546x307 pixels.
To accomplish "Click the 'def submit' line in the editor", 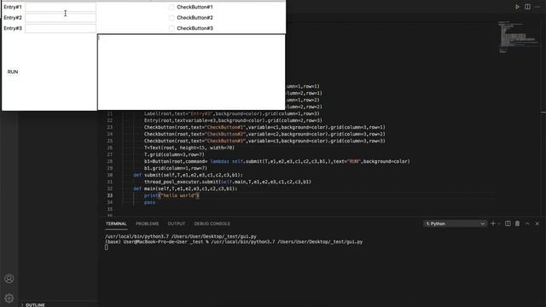I will [x=188, y=175].
